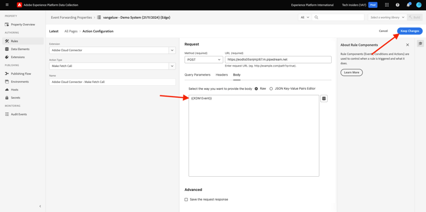This screenshot has width=426, height=212.
Task: Click the vangeluw - Demo System property title
Action: [x=137, y=18]
